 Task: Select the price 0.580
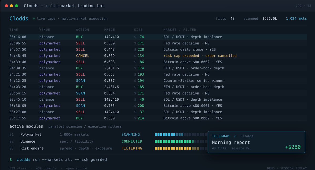point(109,118)
